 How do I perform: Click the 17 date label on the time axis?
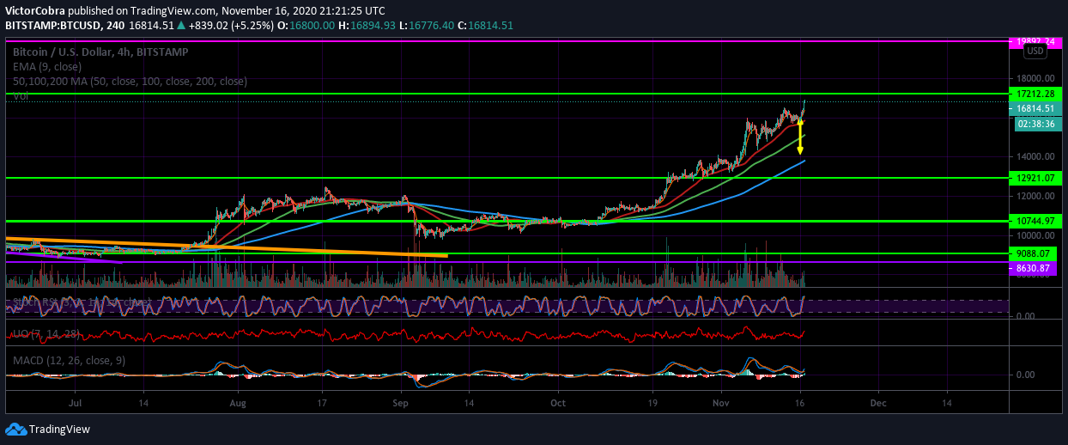[324, 402]
